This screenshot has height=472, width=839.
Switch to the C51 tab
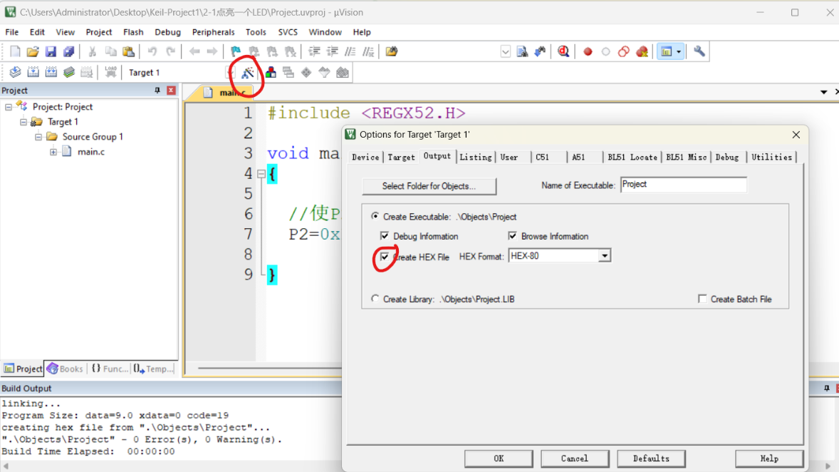point(543,157)
